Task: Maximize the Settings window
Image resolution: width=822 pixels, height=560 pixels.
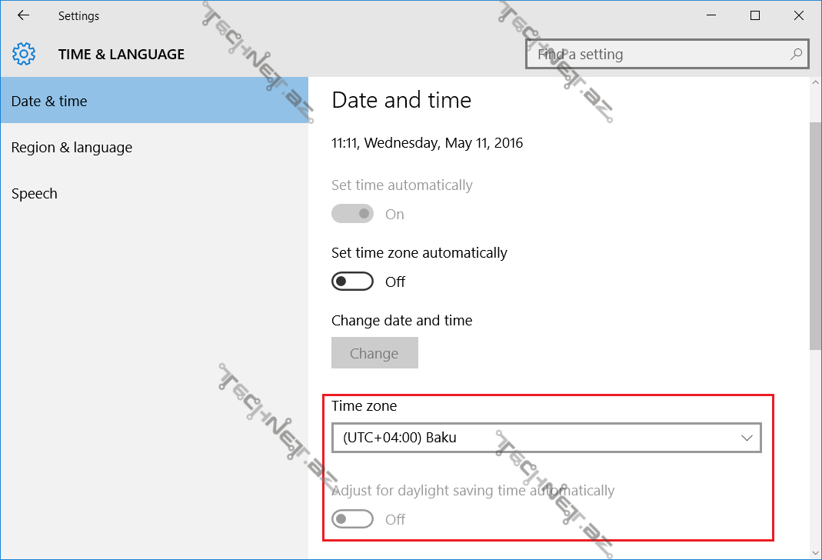Action: click(755, 15)
